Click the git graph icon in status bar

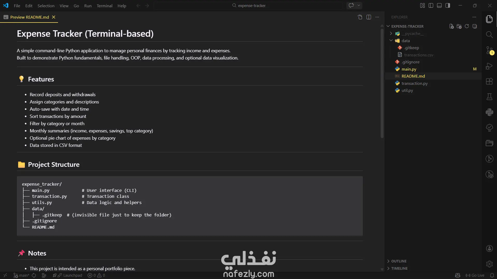44,275
